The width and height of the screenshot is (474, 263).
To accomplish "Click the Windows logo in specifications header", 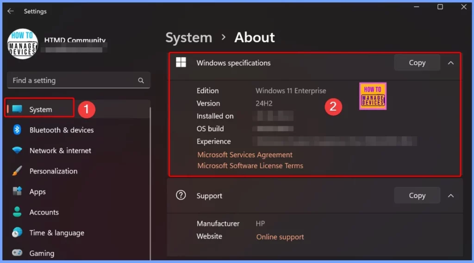I will click(181, 62).
